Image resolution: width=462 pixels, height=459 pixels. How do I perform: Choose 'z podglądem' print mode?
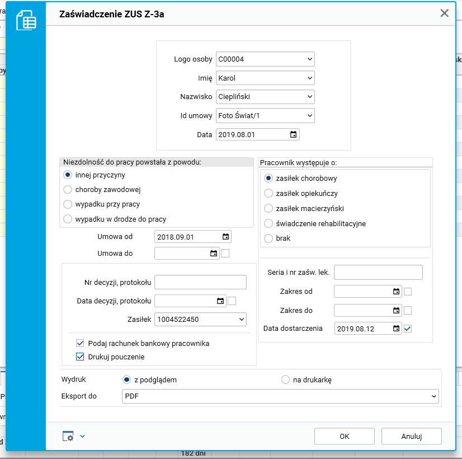pos(127,380)
